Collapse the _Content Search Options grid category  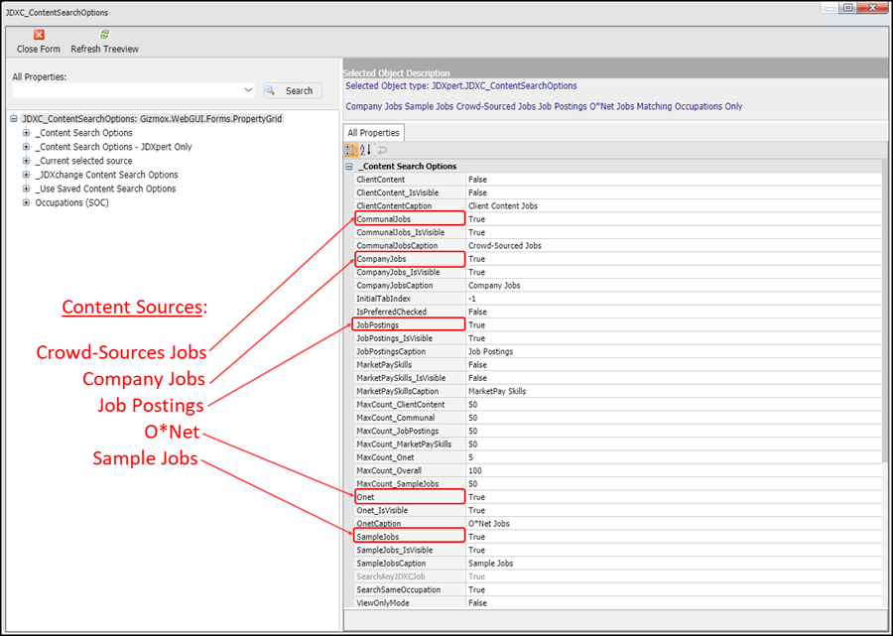point(349,167)
